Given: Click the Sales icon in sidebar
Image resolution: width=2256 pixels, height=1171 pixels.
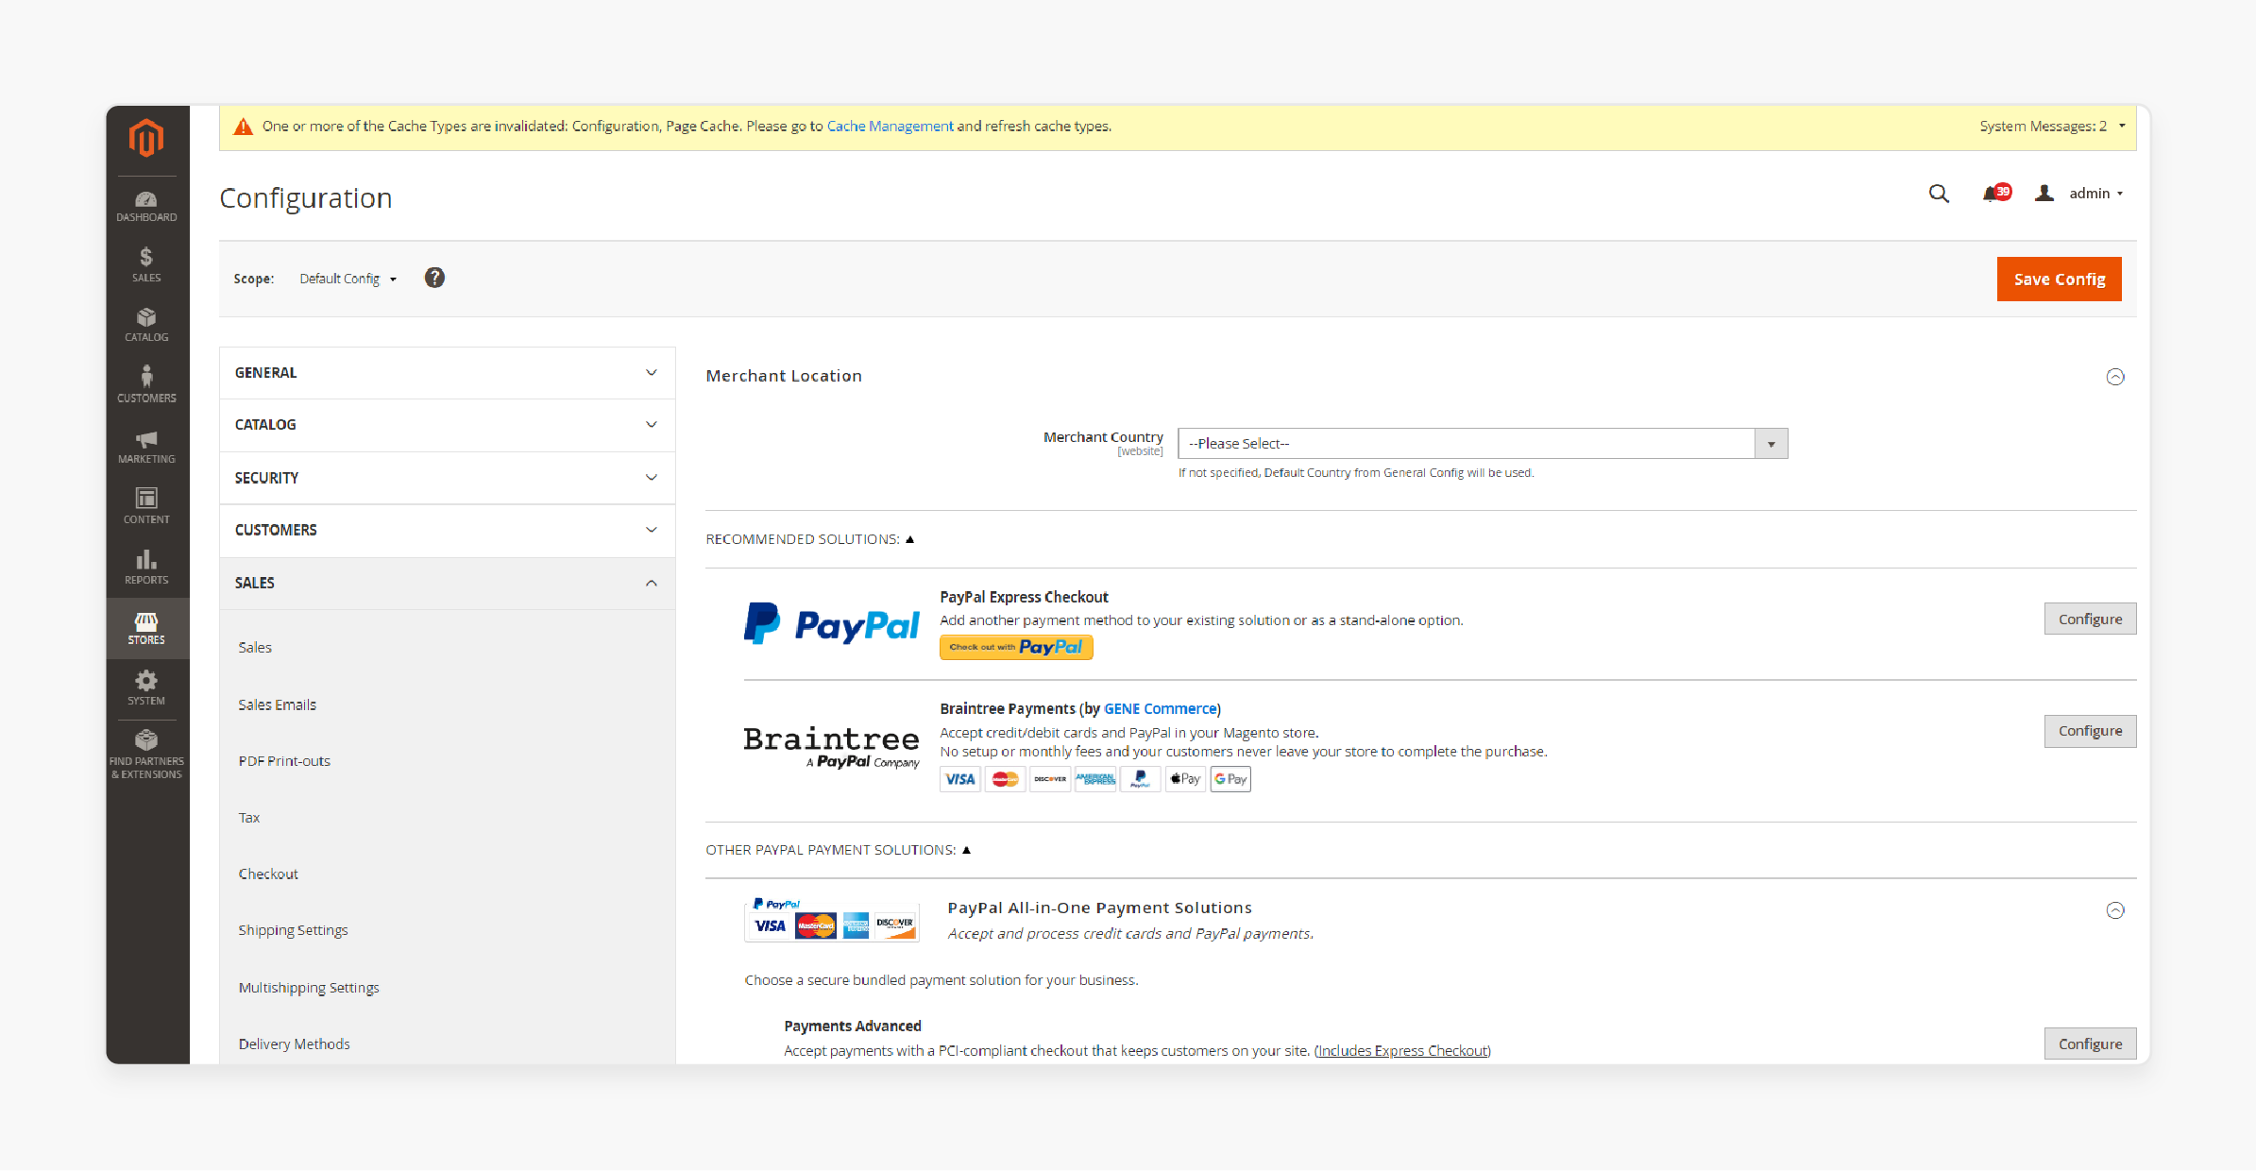Looking at the screenshot, I should tap(146, 265).
